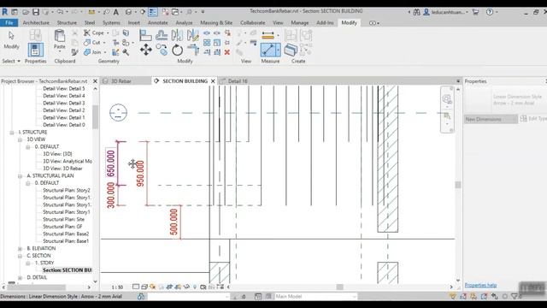Close the SECTION BUILDING view tab
The width and height of the screenshot is (547, 308).
[x=213, y=81]
